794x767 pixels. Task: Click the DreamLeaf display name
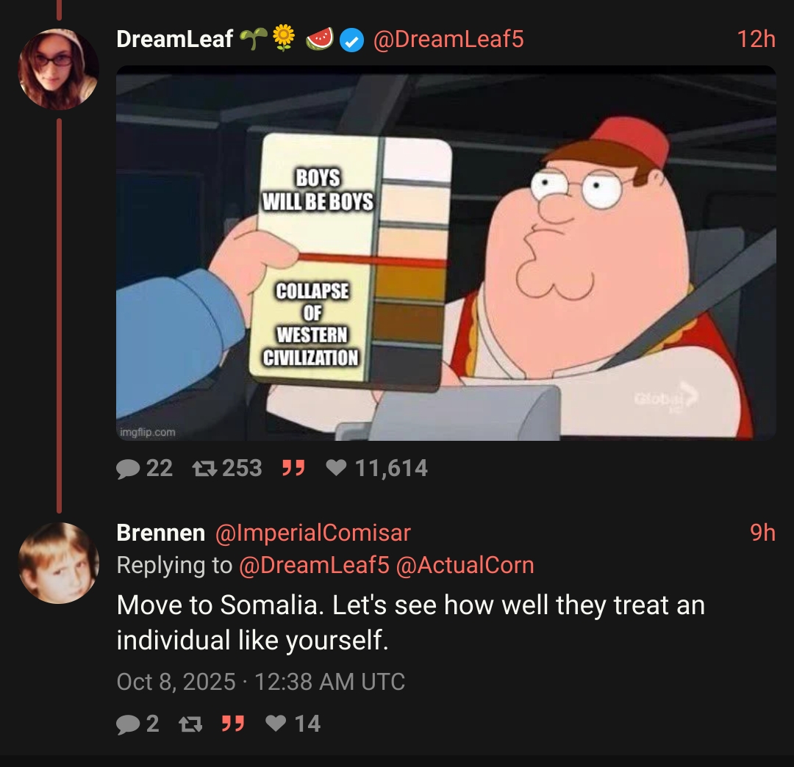(175, 40)
